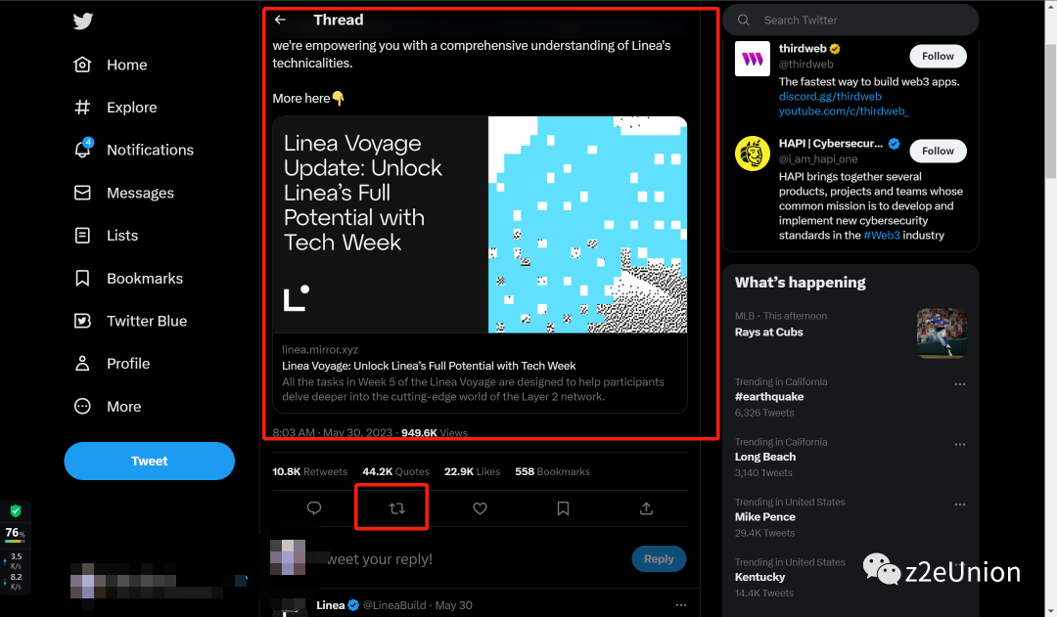Bookmark this tweet
Viewport: 1057px width, 617px height.
[563, 508]
